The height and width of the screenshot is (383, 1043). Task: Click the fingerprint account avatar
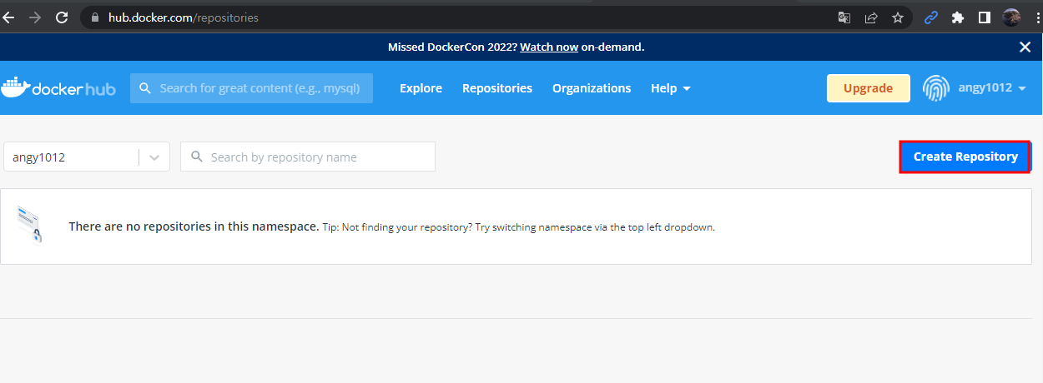(936, 88)
